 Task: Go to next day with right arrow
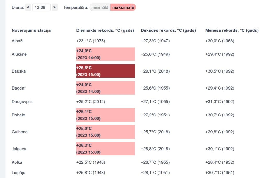(54, 7)
